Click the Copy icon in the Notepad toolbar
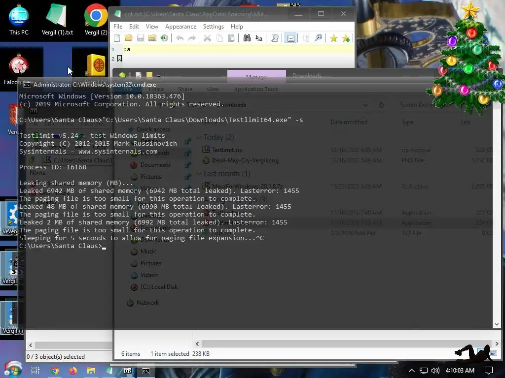505x378 pixels. click(x=219, y=38)
